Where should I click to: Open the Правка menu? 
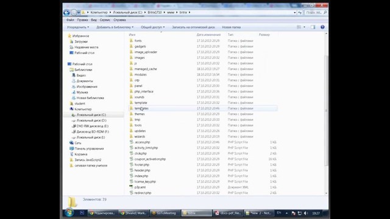(x=82, y=20)
